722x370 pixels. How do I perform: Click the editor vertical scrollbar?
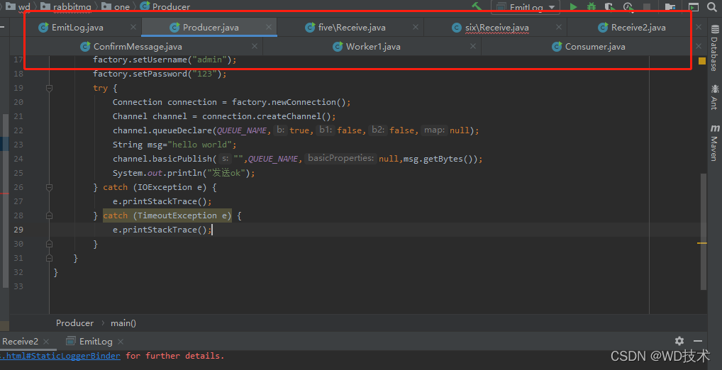pyautogui.click(x=703, y=232)
